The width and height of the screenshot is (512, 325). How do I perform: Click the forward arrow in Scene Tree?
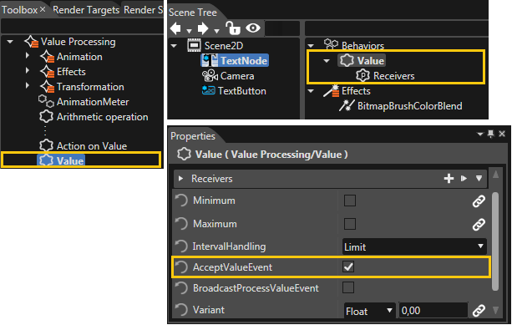[203, 28]
